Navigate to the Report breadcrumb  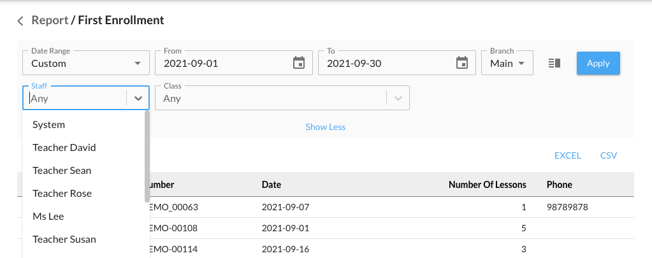tap(50, 20)
